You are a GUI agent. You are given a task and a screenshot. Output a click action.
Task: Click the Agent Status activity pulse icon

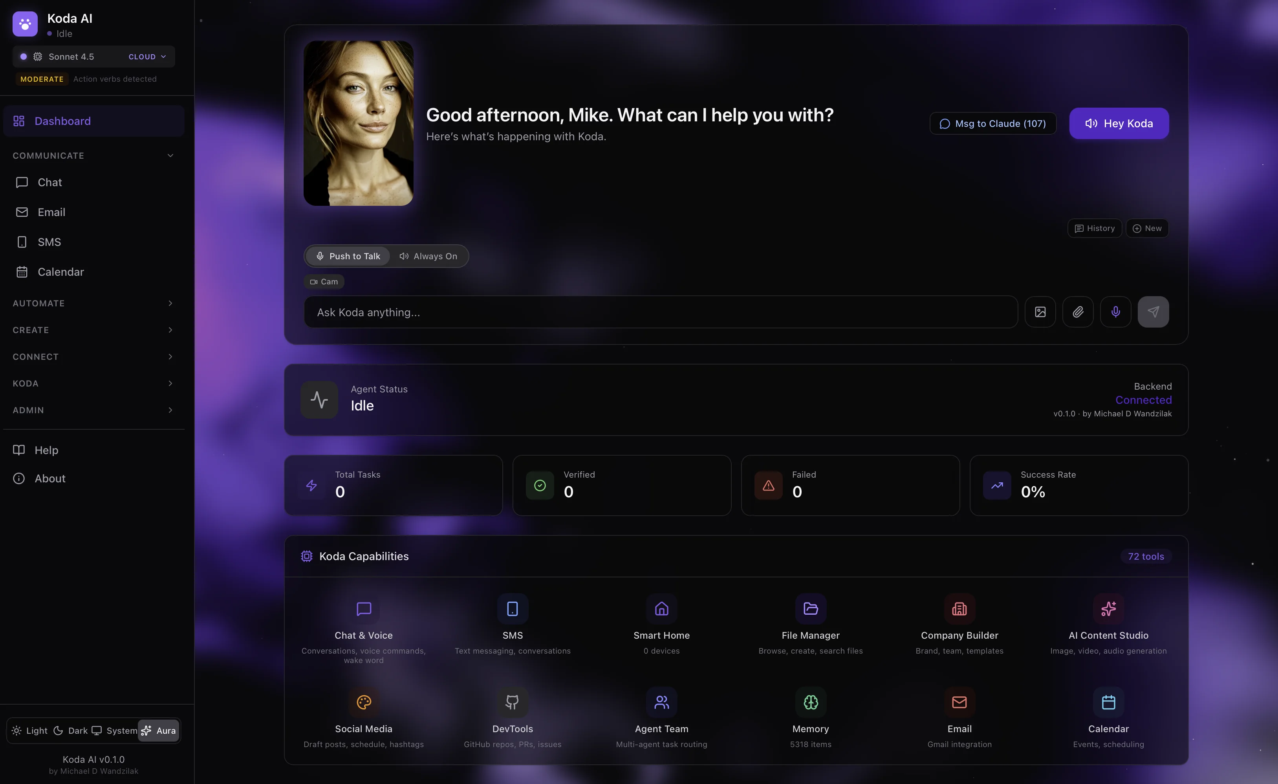tap(319, 399)
